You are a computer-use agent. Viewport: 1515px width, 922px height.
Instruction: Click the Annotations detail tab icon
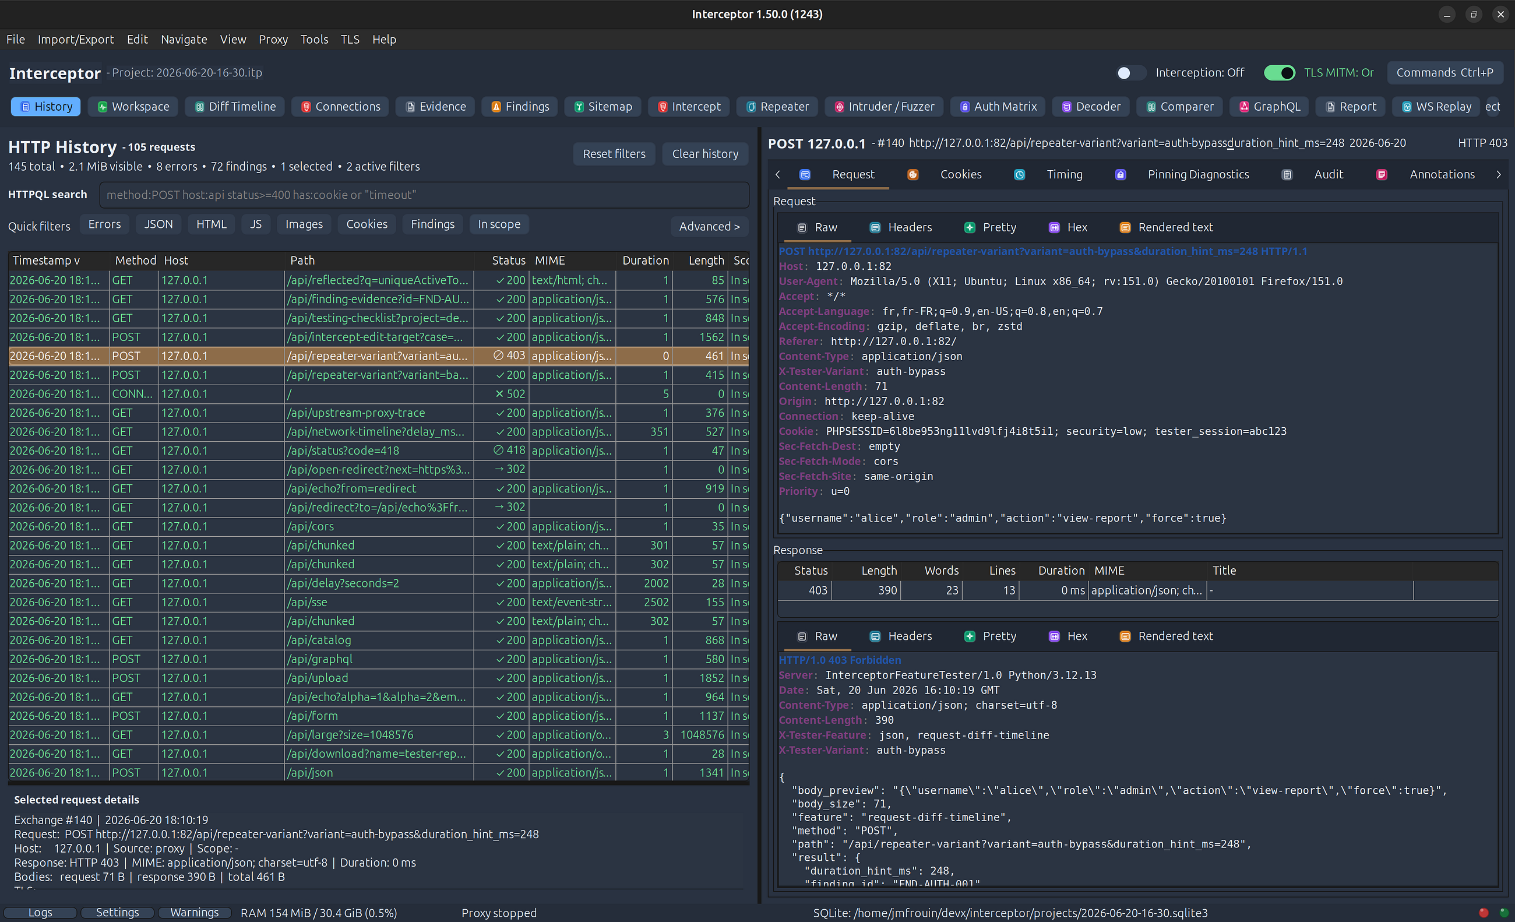pyautogui.click(x=1382, y=175)
